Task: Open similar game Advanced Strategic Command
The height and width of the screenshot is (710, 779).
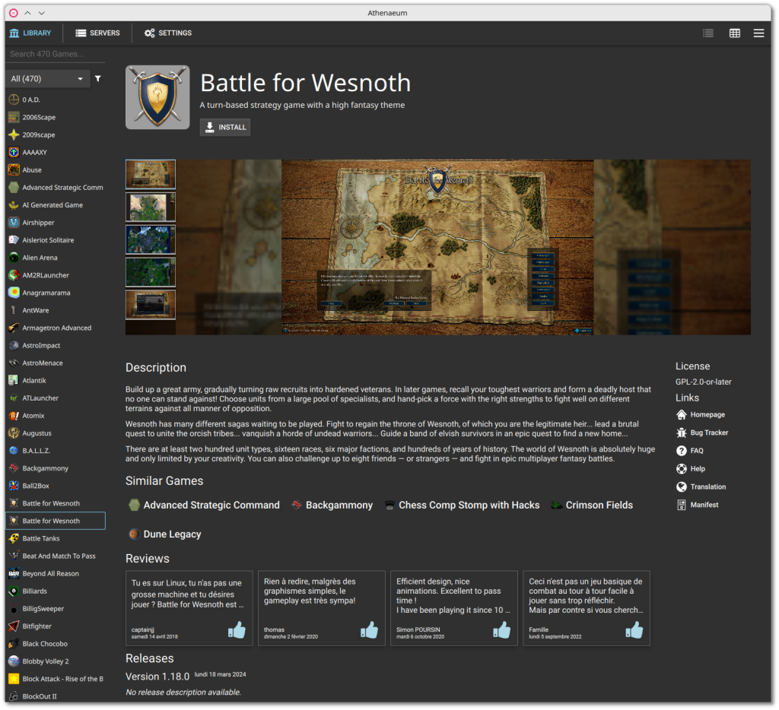Action: point(204,505)
